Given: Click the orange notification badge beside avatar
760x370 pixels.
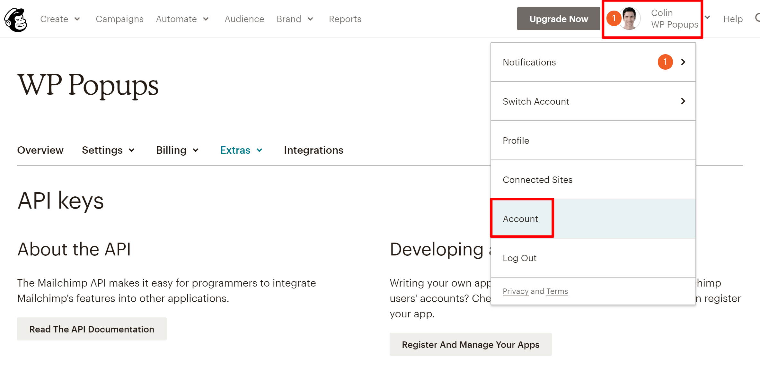Looking at the screenshot, I should click(613, 18).
